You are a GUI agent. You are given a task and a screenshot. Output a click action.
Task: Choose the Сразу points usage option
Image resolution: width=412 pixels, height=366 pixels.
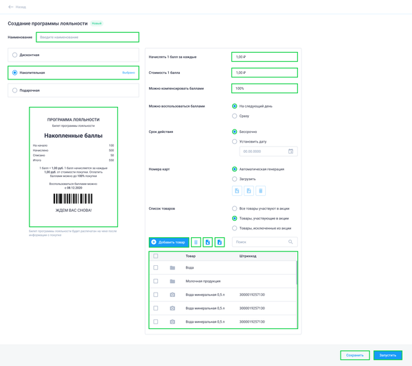234,116
